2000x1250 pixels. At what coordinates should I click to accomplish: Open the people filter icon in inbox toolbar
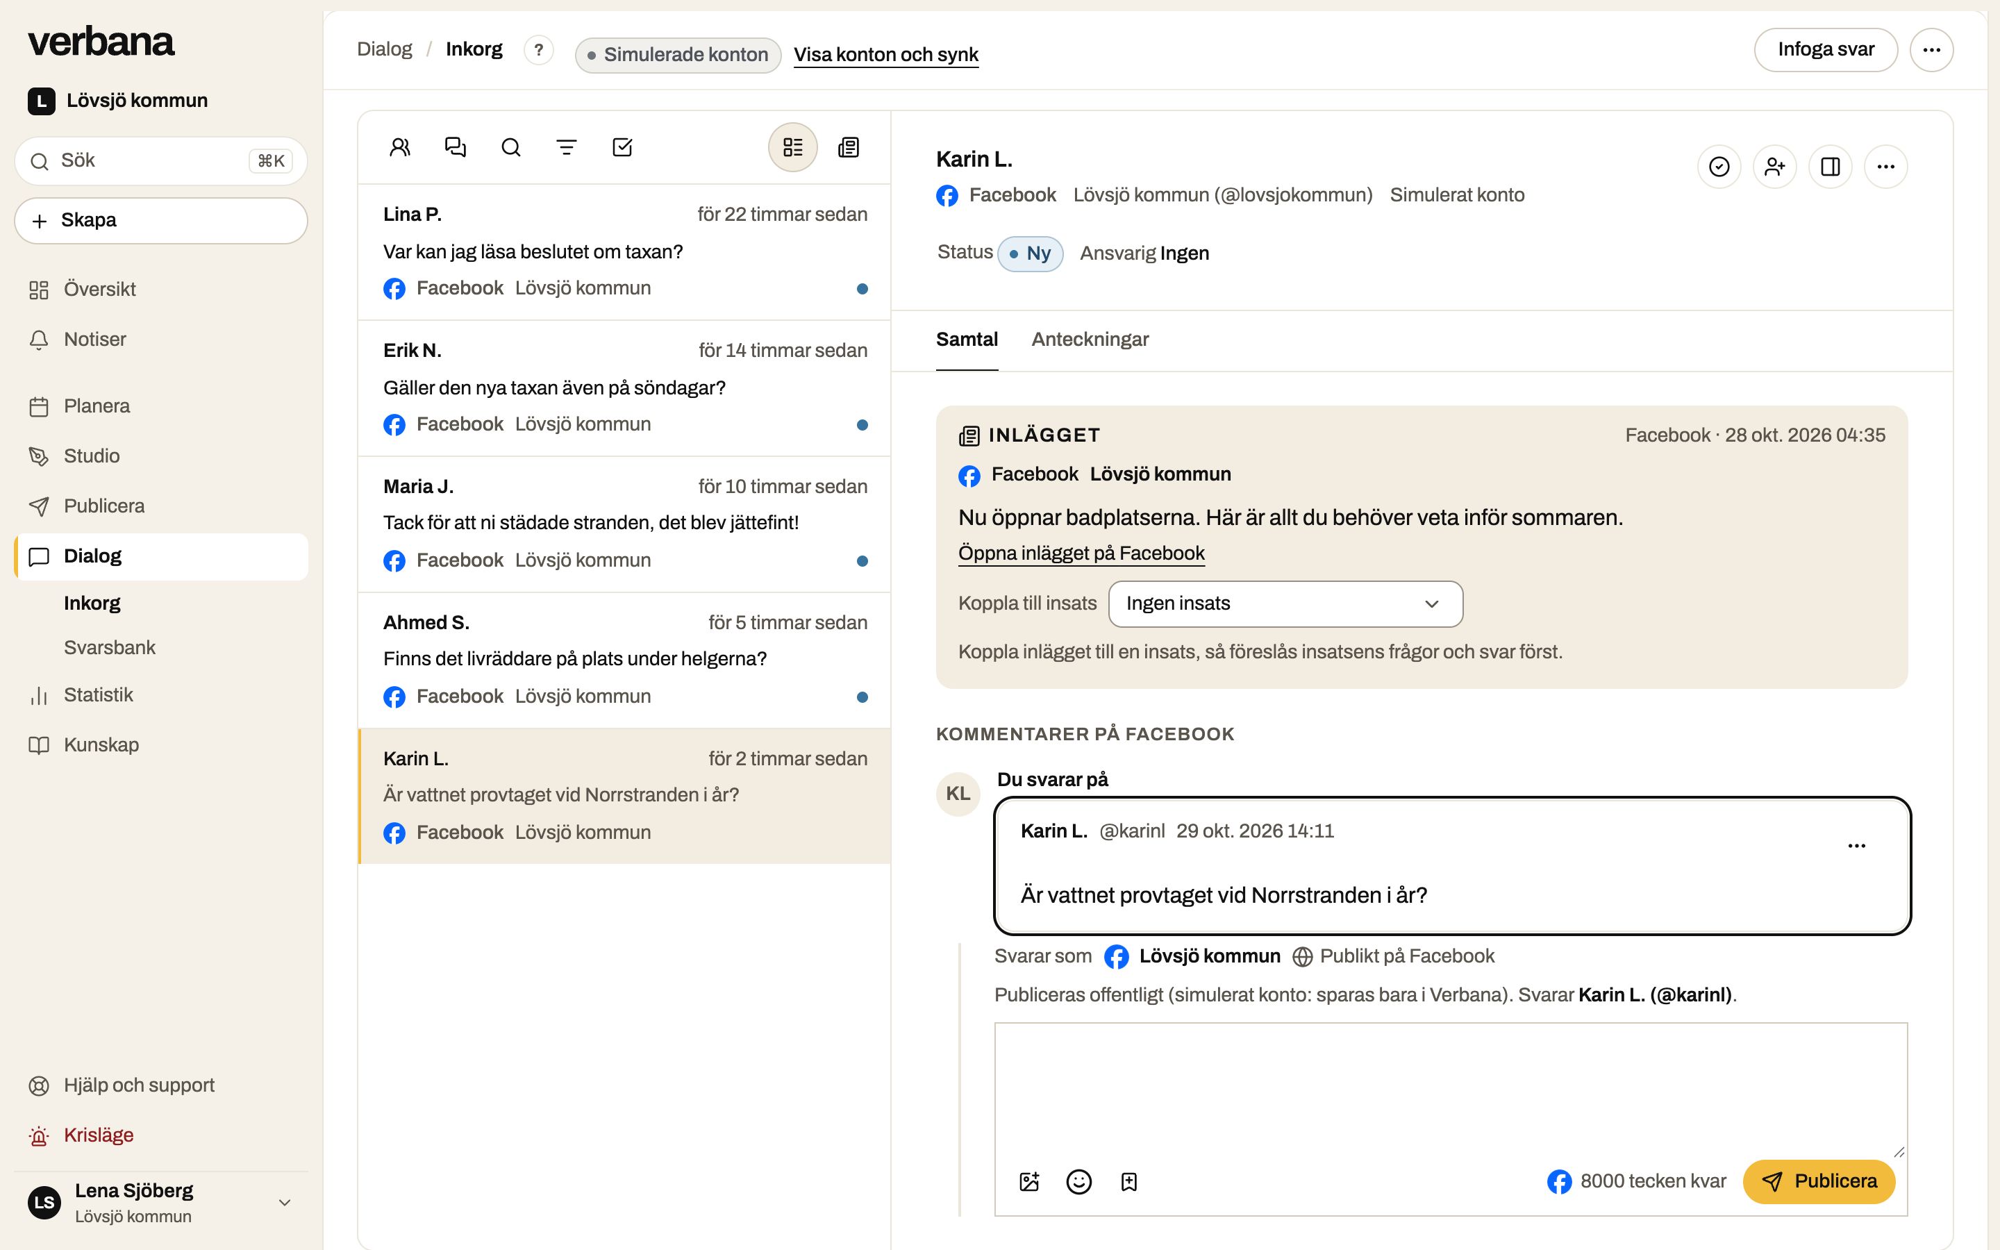click(400, 147)
